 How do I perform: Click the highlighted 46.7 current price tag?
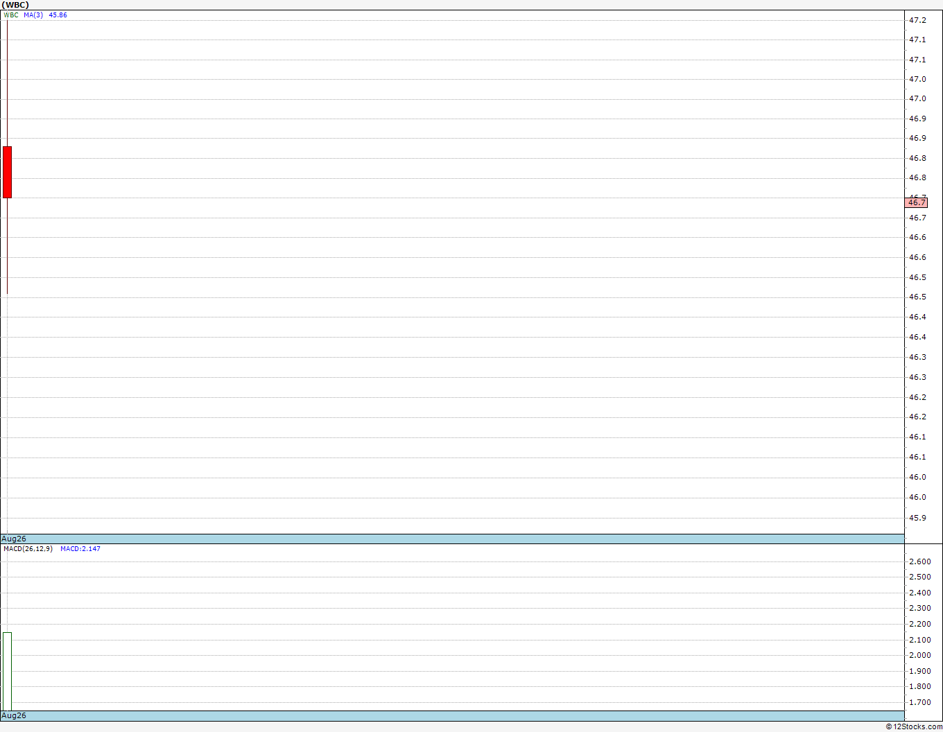point(916,202)
